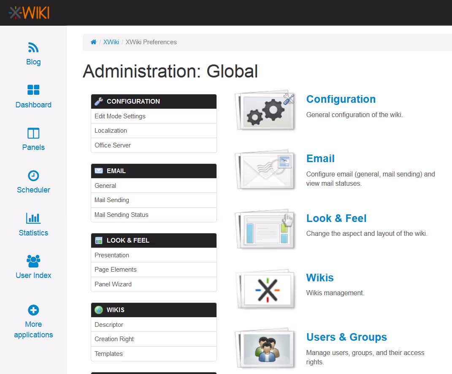The width and height of the screenshot is (452, 374).
Task: Open Mail Sending Status menu item
Action: pyautogui.click(x=122, y=215)
